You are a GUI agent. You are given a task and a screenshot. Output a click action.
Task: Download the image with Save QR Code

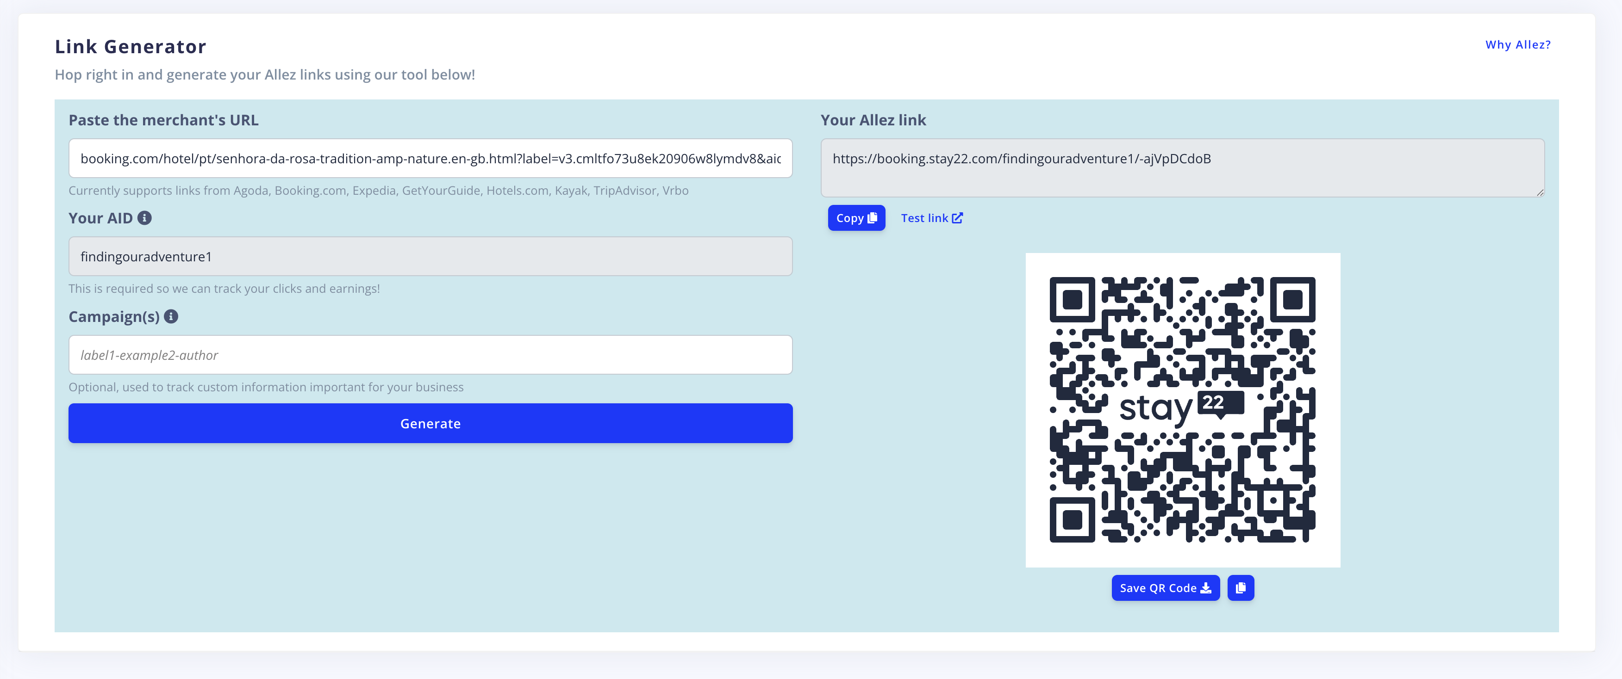click(x=1165, y=588)
